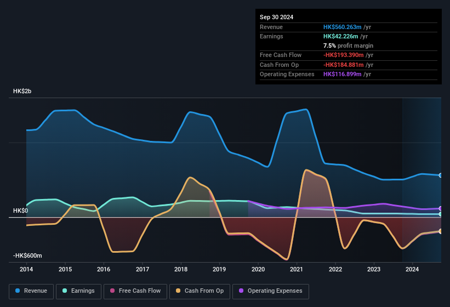Viewport: 450px width, 307px height.
Task: Click the Cash From Op label in tooltip
Action: click(279, 65)
